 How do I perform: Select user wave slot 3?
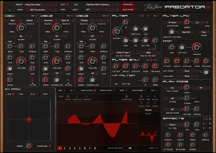tap(70, 148)
